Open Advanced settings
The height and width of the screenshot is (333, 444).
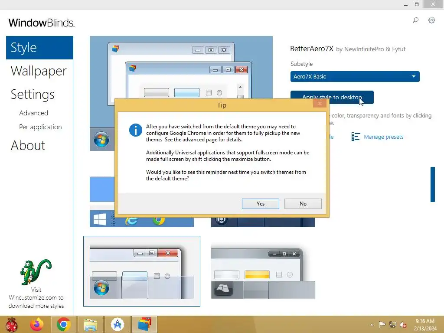click(x=34, y=113)
